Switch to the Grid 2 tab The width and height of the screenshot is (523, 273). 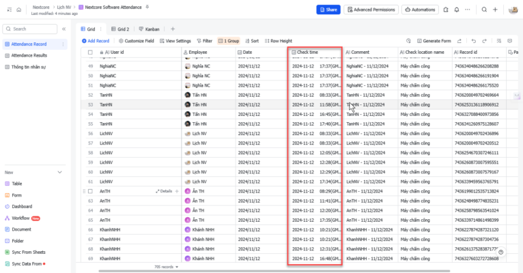(120, 29)
